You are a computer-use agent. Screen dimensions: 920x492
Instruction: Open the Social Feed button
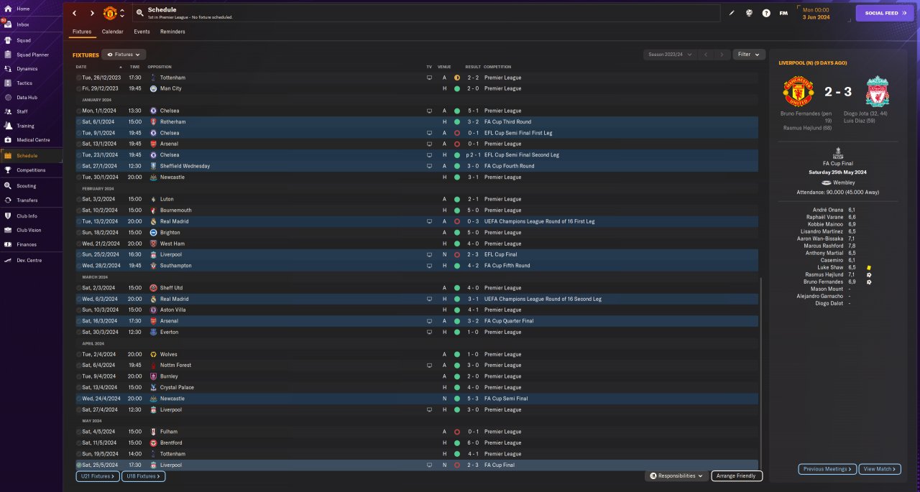pos(885,13)
